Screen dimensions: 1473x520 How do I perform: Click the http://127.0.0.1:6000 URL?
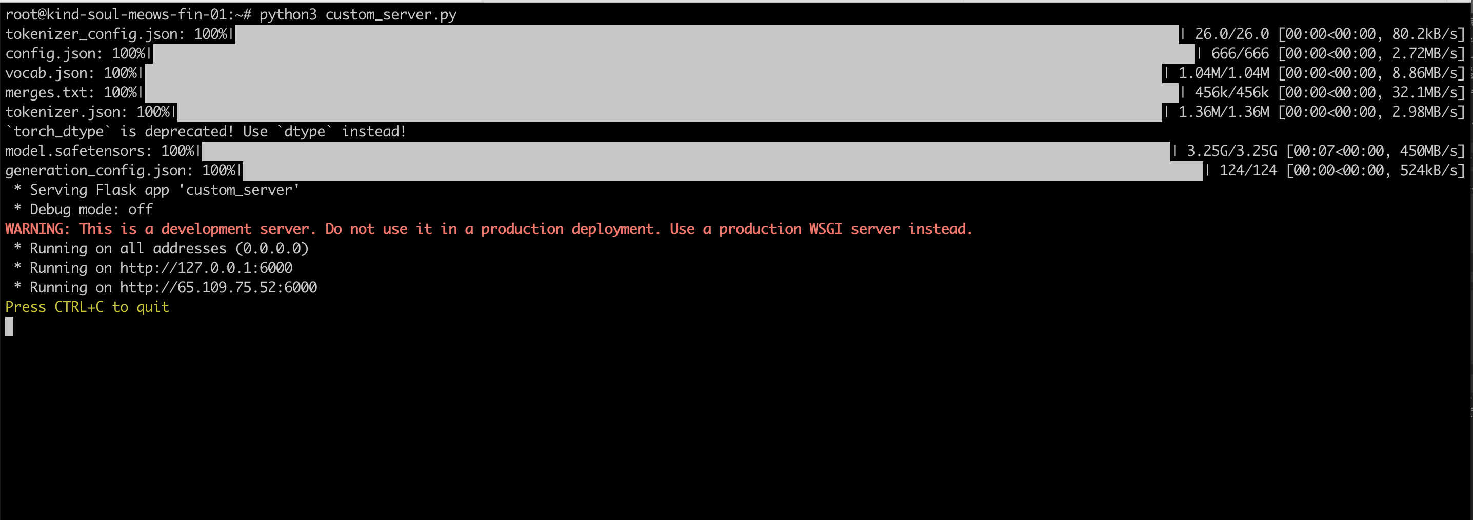(x=206, y=268)
